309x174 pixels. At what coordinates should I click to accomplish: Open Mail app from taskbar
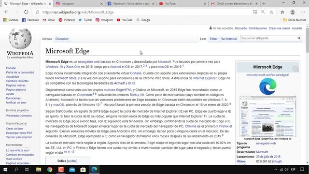(72, 170)
